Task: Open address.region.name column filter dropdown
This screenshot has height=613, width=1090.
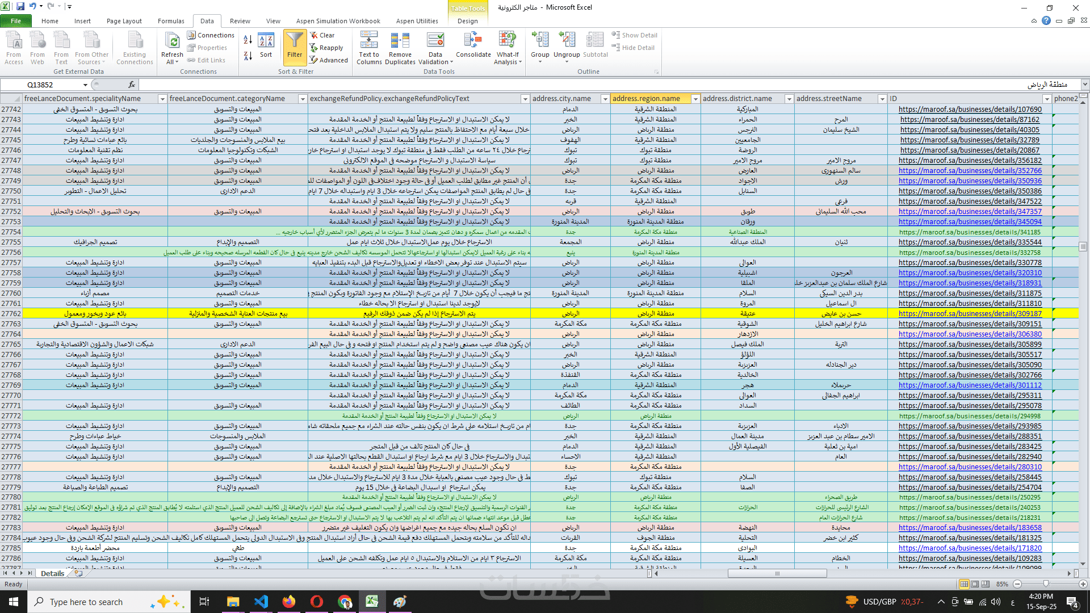Action: pos(695,99)
